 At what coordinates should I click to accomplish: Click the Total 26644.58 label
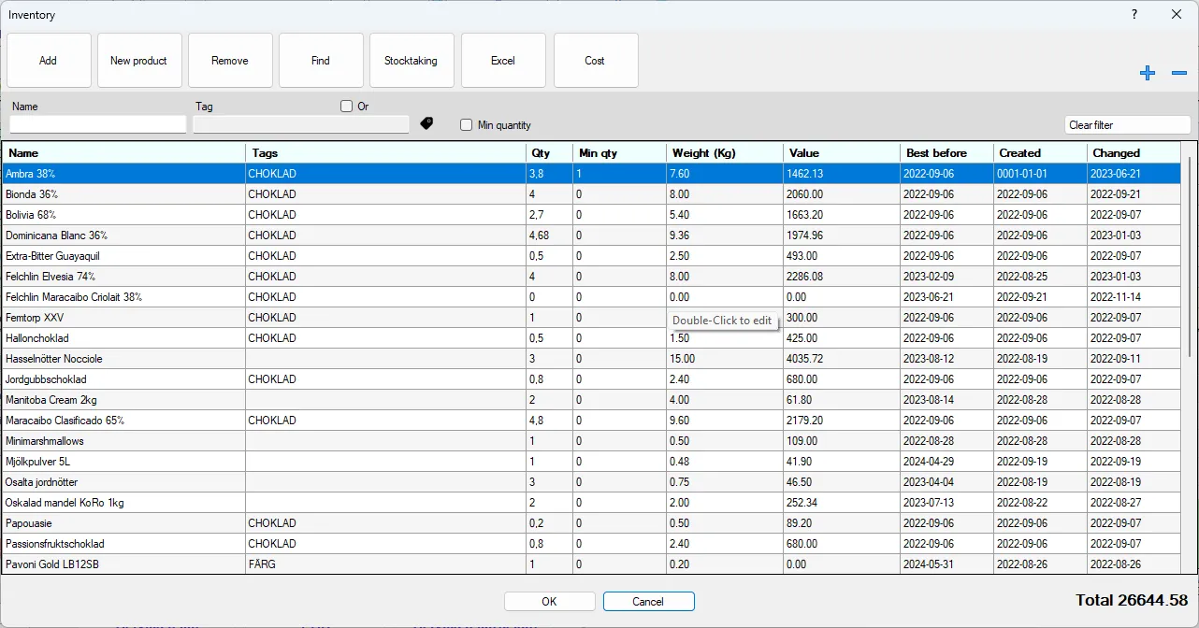(x=1132, y=601)
